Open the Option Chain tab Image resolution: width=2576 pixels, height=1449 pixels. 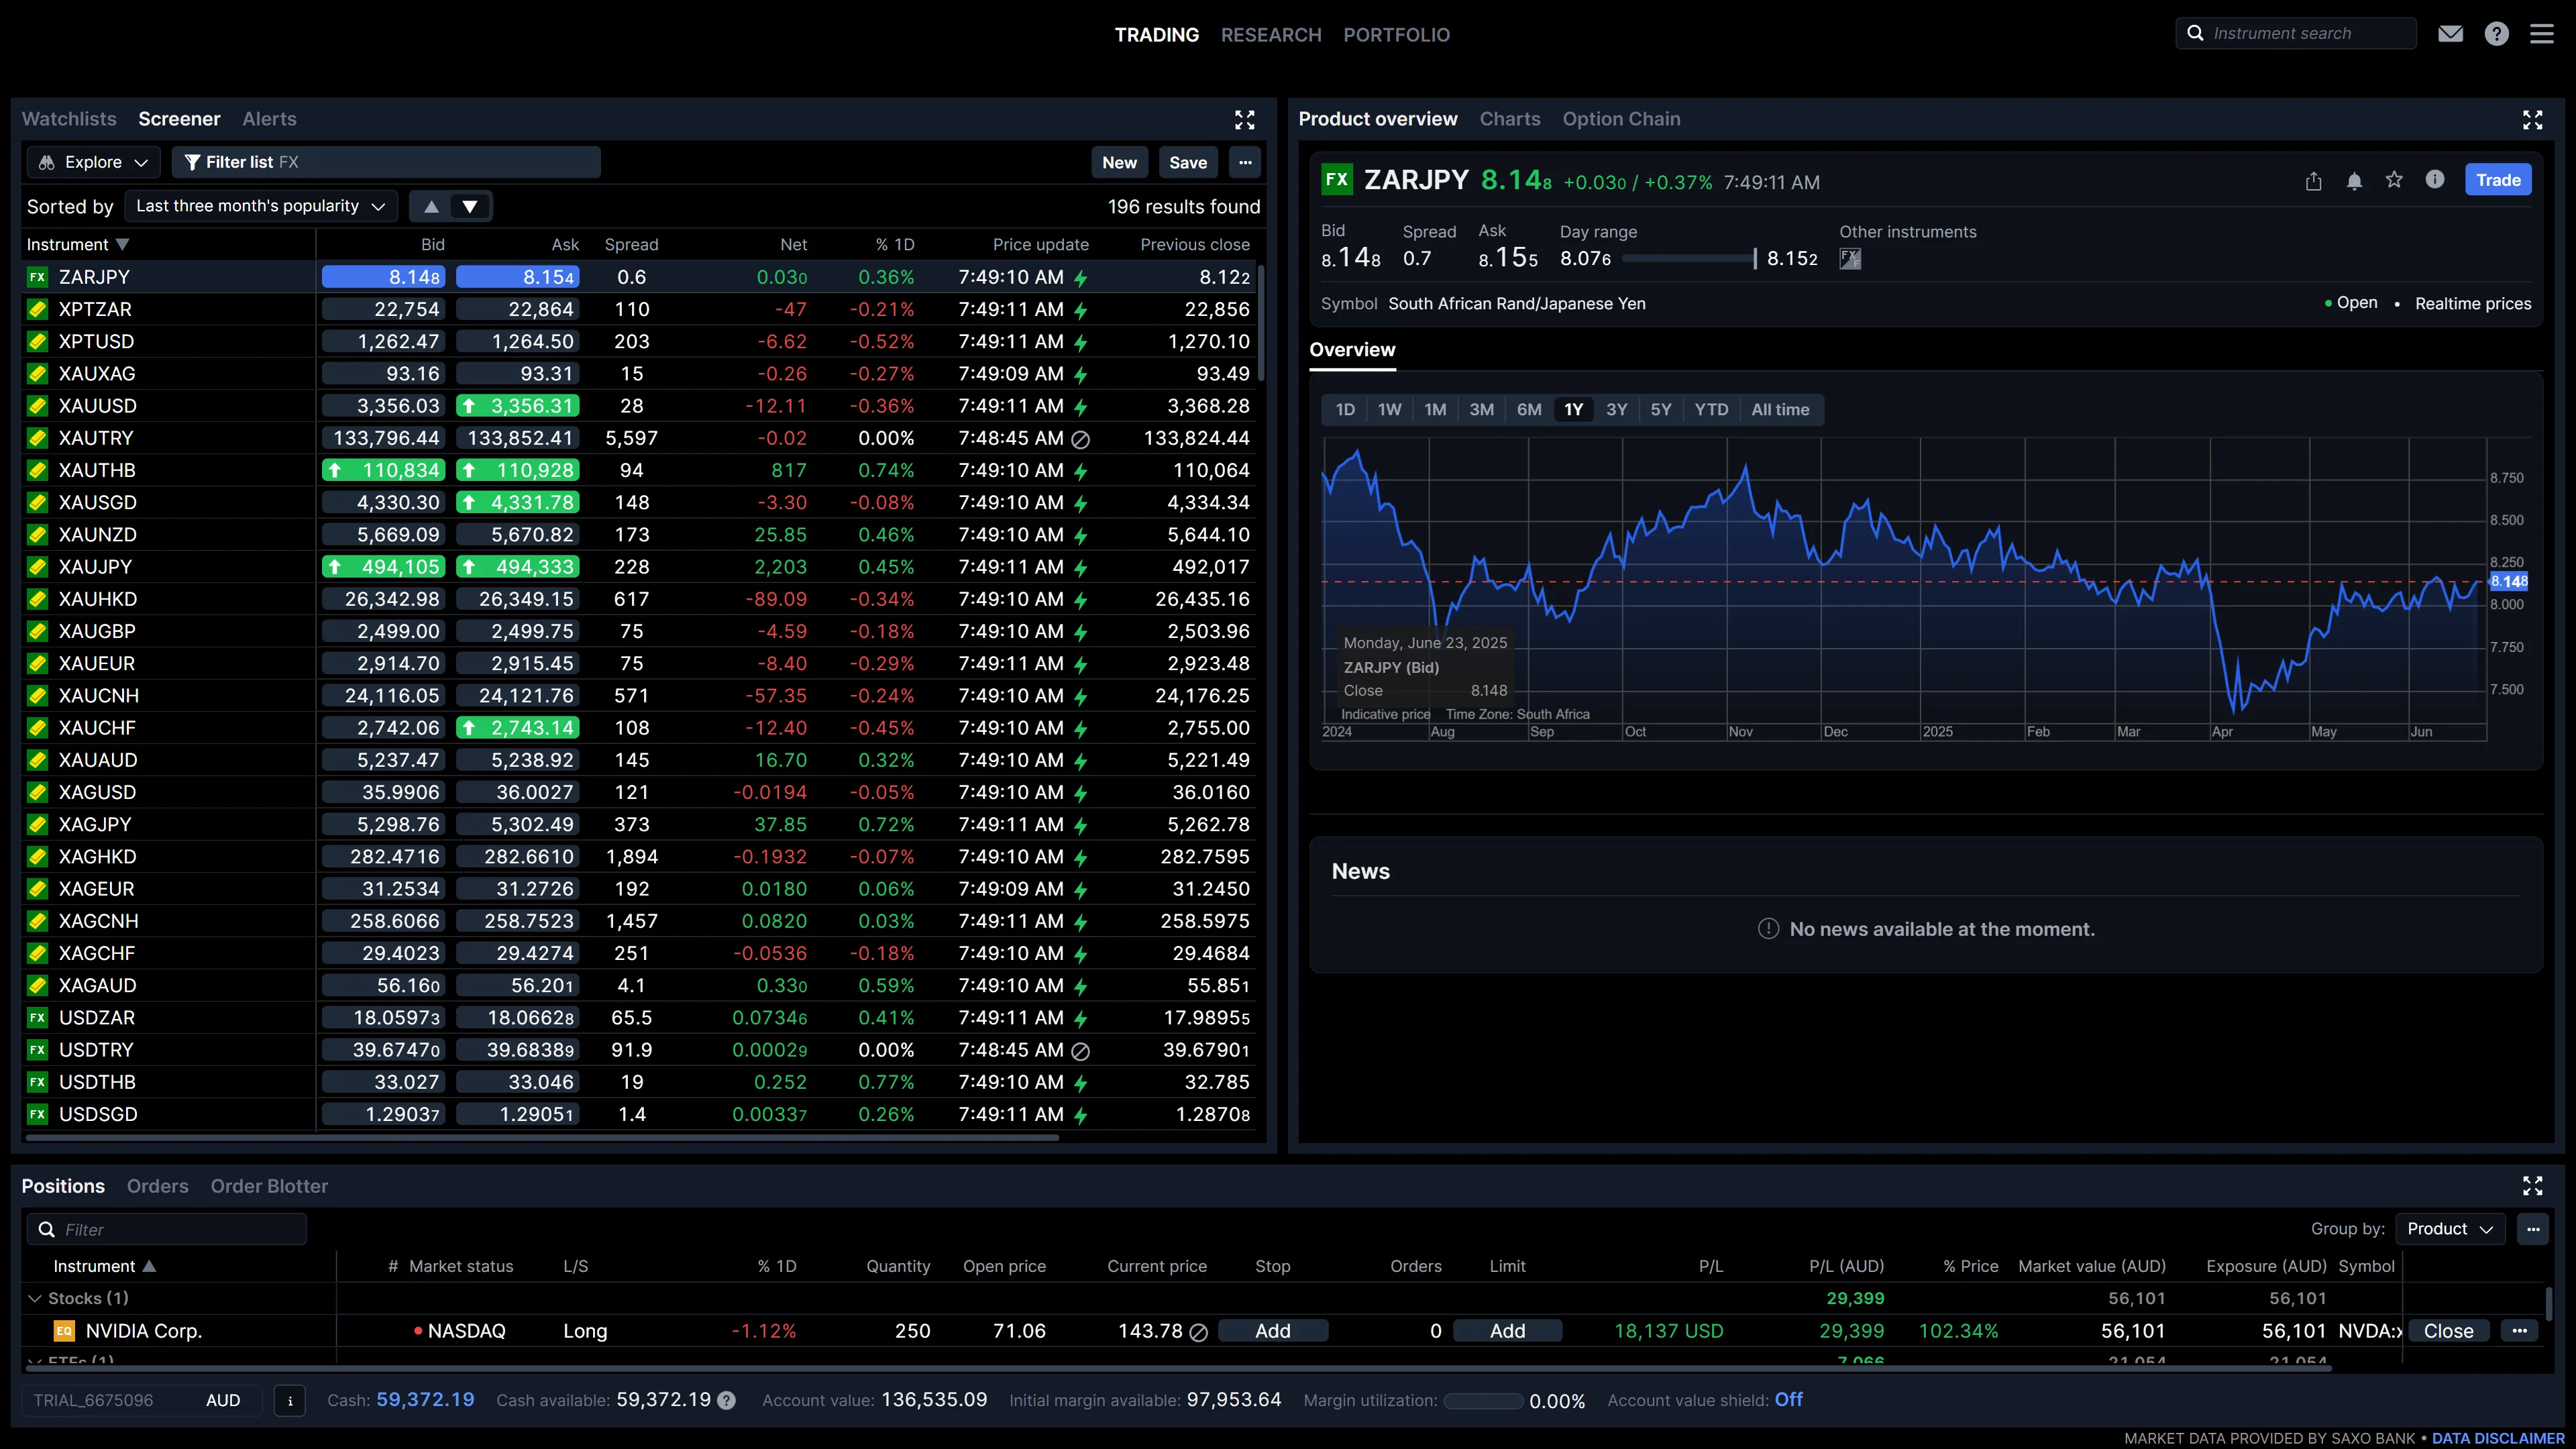click(1621, 119)
